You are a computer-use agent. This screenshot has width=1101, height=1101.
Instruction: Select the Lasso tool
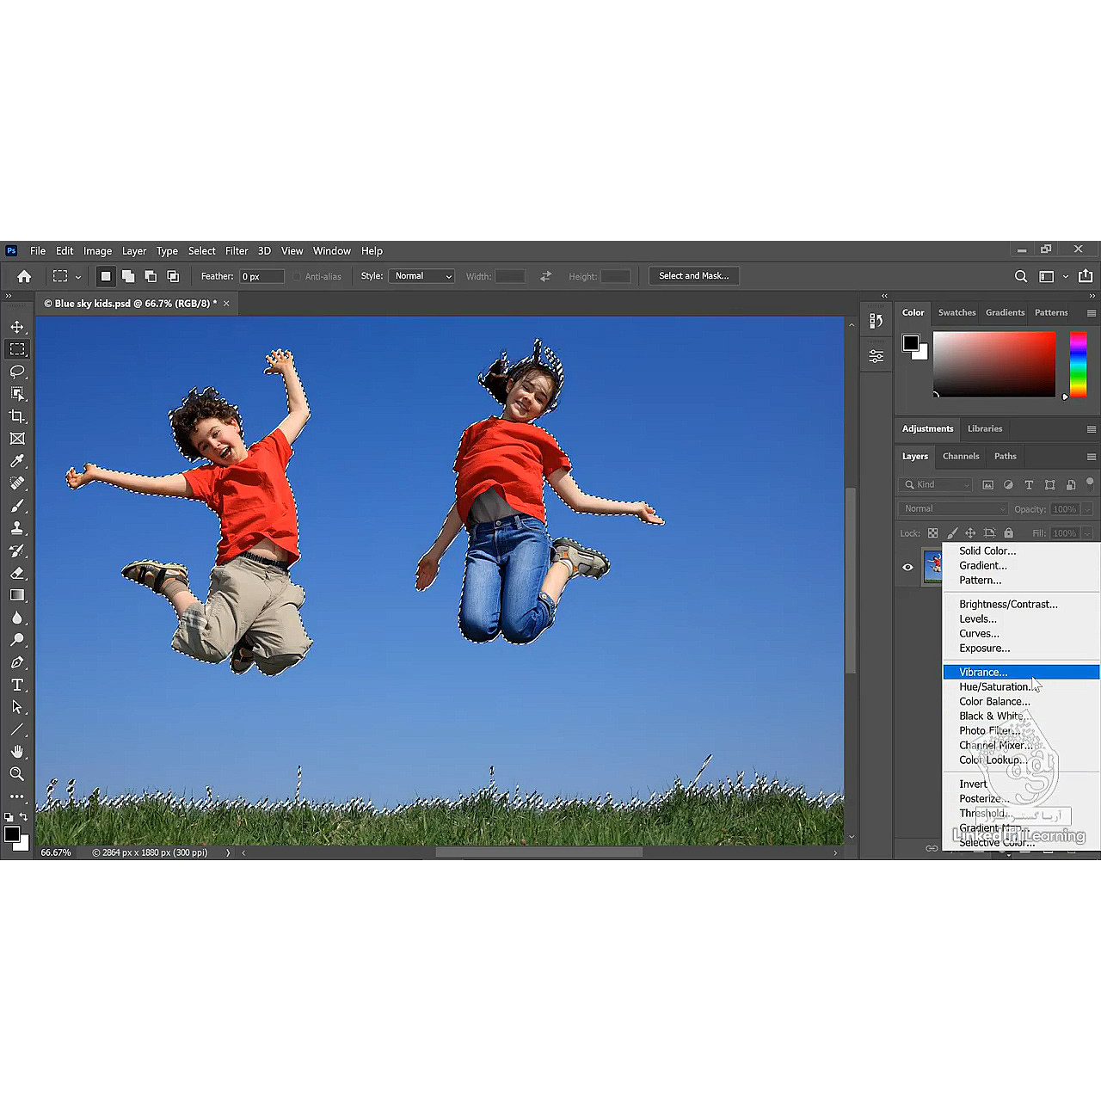16,372
